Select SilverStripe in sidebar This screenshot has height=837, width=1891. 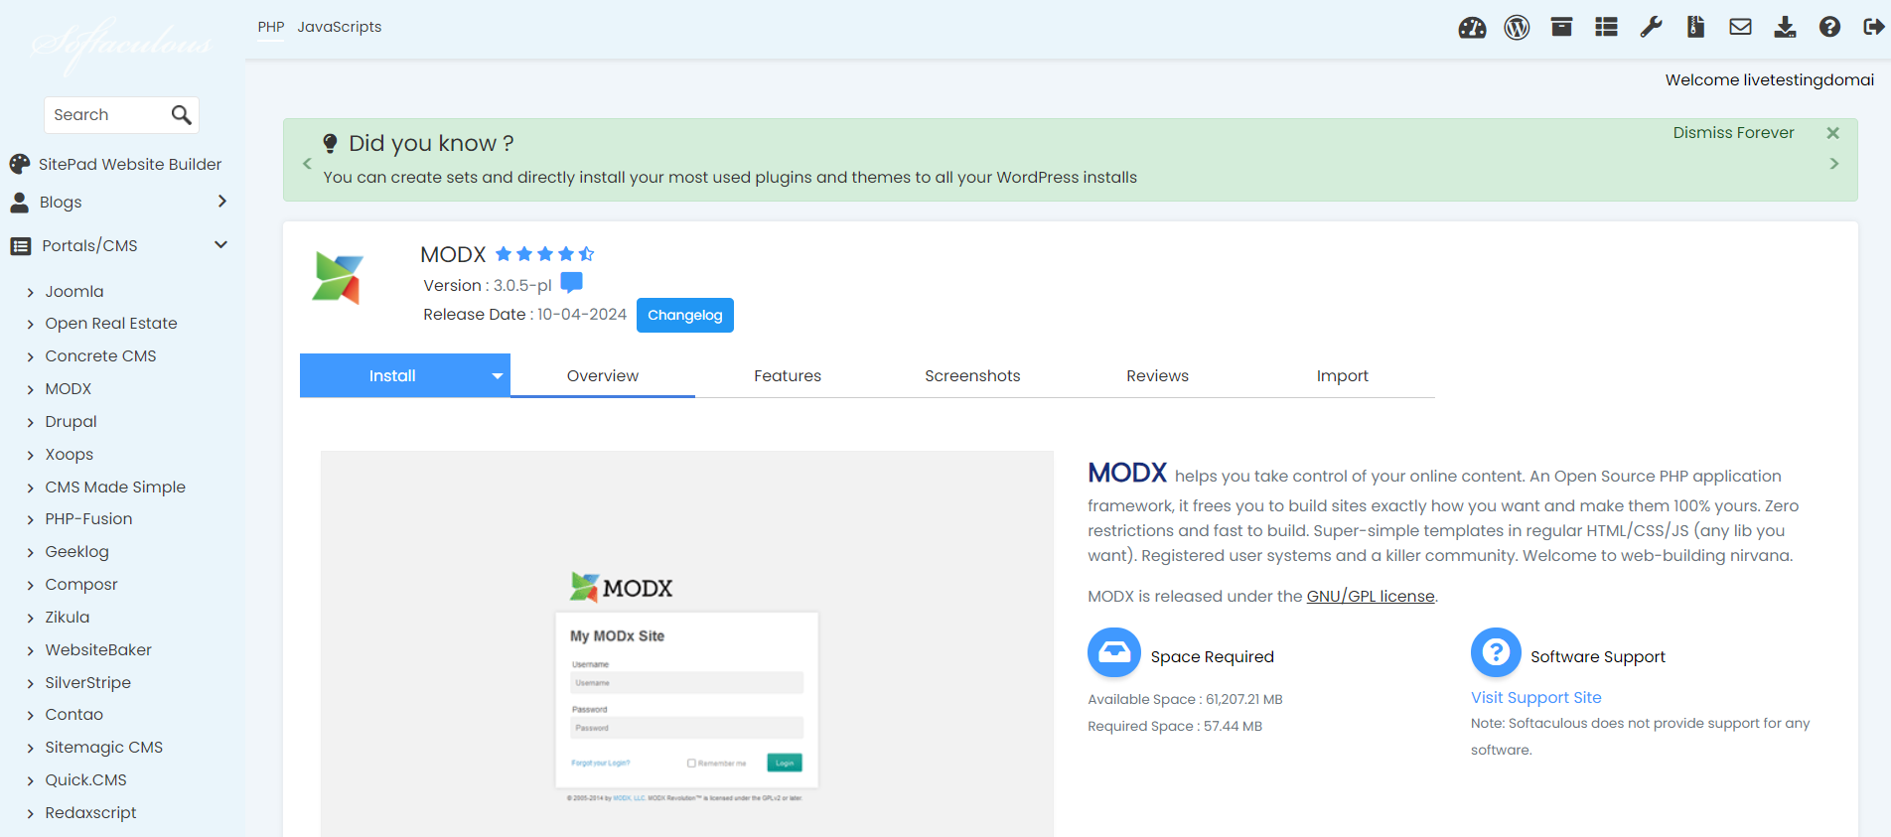click(87, 683)
